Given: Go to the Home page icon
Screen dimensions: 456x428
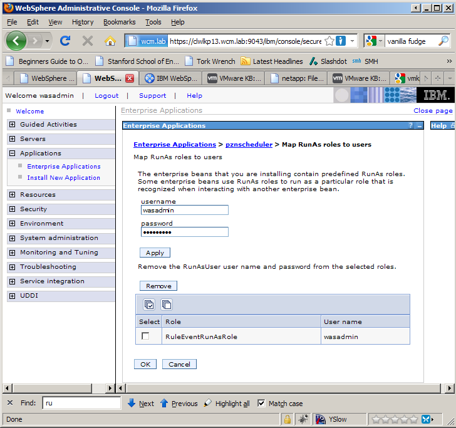Looking at the screenshot, I should [x=110, y=41].
